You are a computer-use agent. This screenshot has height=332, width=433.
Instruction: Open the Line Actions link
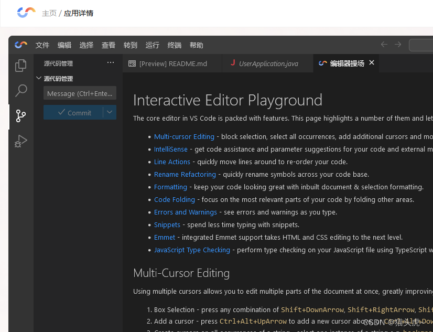[172, 162]
